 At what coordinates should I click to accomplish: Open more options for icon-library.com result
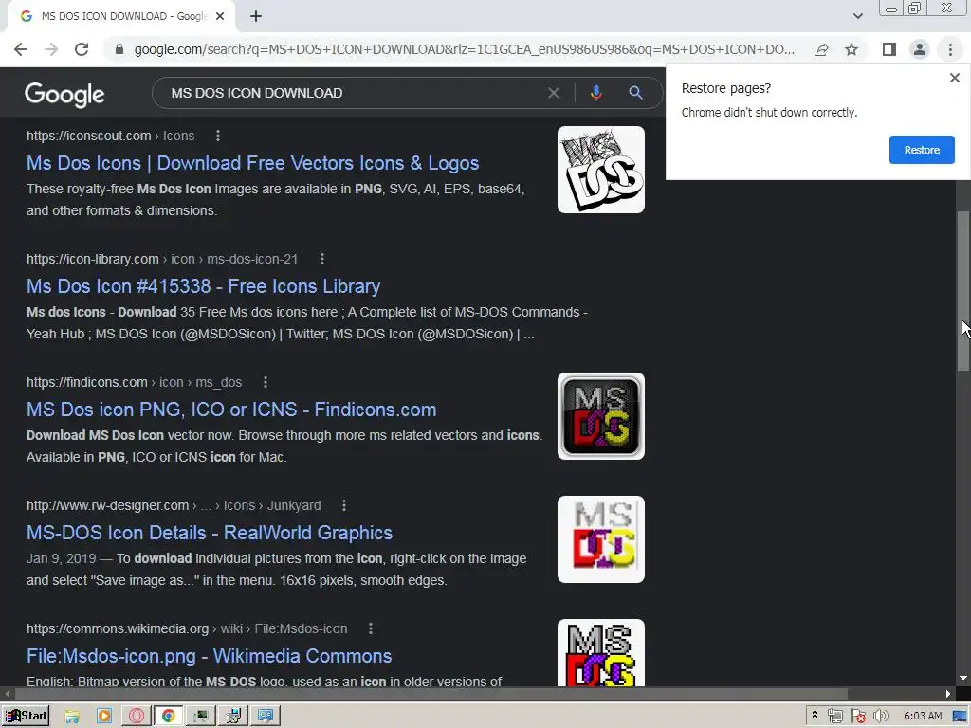(322, 259)
